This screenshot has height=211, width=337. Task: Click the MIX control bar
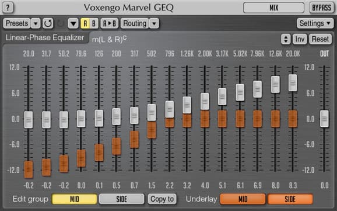273,8
